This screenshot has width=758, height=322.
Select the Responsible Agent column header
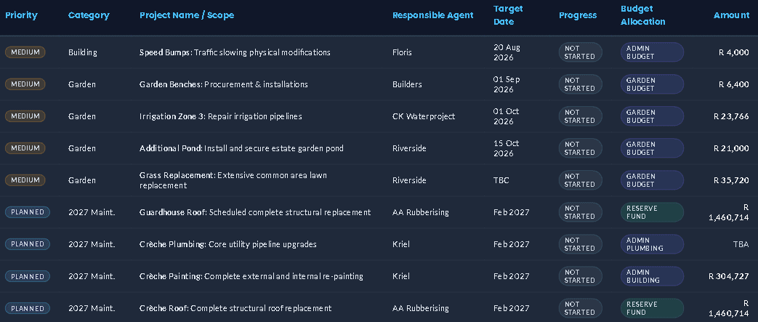[x=432, y=15]
